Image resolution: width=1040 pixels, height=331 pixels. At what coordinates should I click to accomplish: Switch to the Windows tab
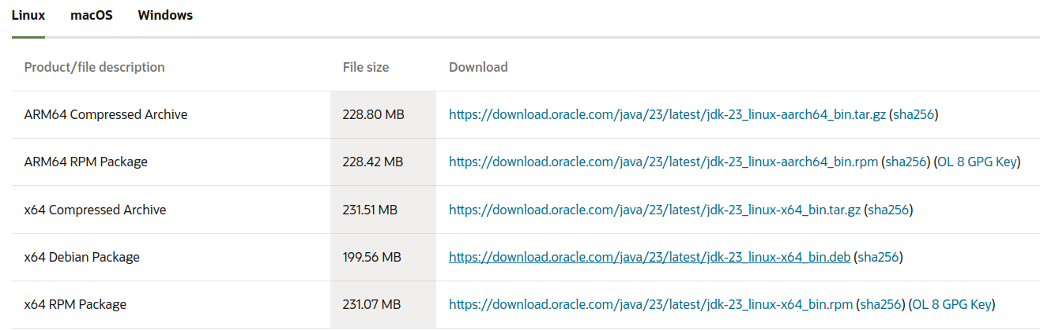pyautogui.click(x=165, y=16)
